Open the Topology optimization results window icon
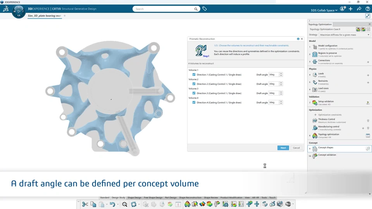This screenshot has height=209, width=372. (x=368, y=135)
